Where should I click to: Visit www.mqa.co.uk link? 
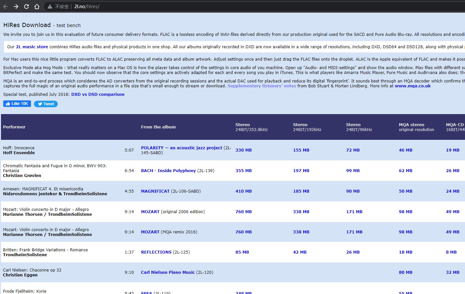coord(412,86)
